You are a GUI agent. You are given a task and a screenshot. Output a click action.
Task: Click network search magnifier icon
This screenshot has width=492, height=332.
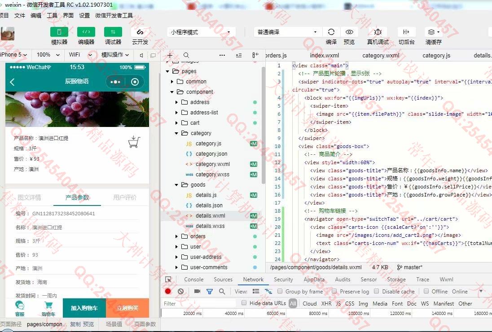pyautogui.click(x=222, y=291)
